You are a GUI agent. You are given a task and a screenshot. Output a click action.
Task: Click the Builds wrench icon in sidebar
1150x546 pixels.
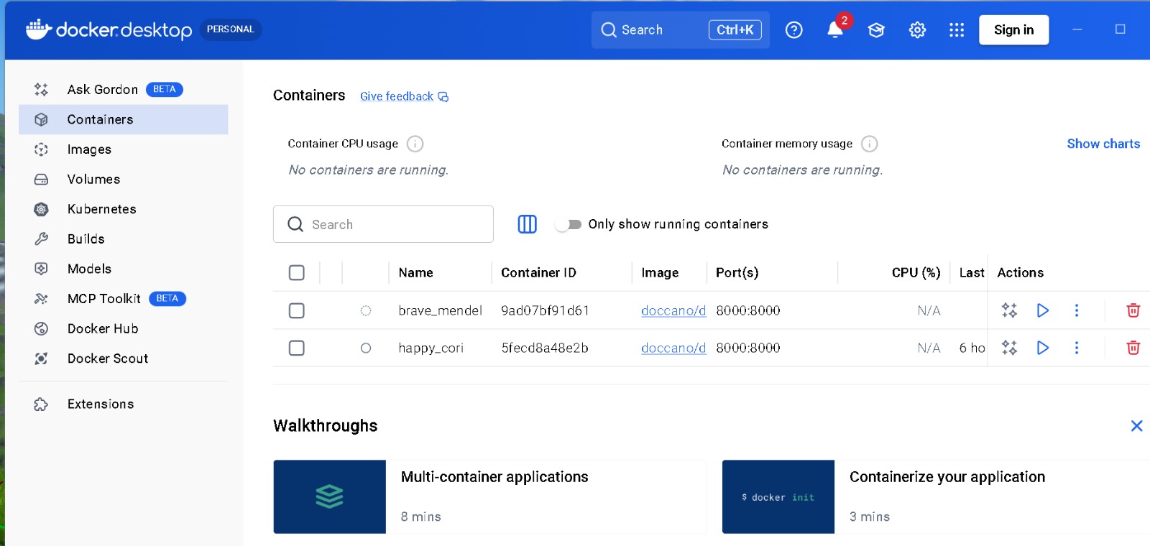41,239
